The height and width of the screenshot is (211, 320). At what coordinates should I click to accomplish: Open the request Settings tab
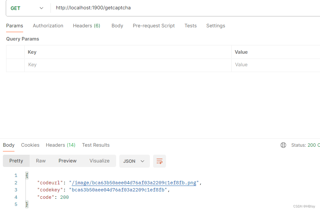click(215, 26)
